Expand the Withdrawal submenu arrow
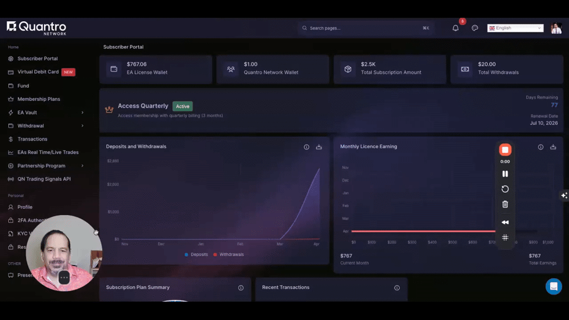Viewport: 569px width, 320px height. pos(82,126)
